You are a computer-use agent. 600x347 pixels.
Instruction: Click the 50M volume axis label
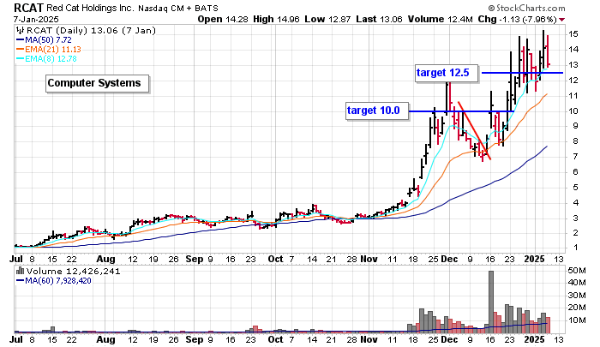pos(577,271)
